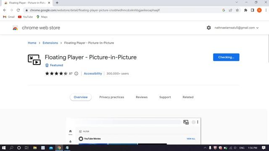269x151 pixels.
Task: Click ENG language indicator
Action: click(x=242, y=148)
